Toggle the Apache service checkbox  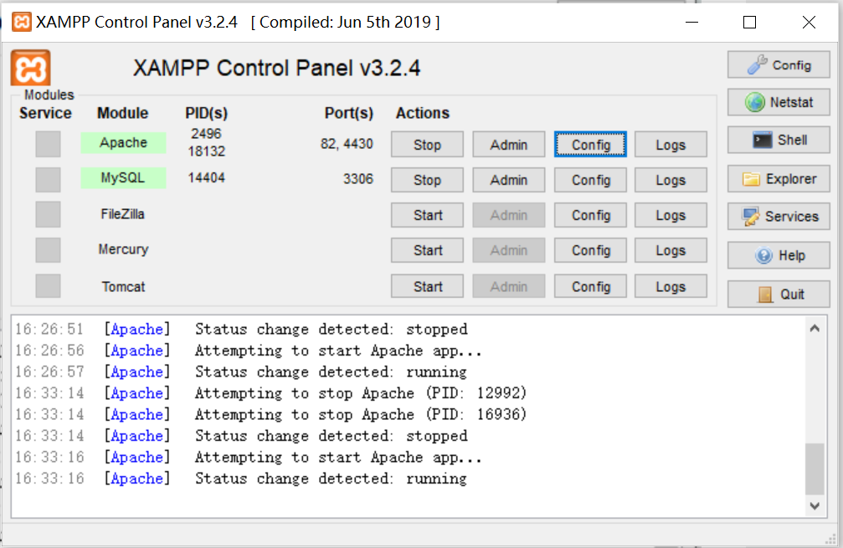[48, 144]
